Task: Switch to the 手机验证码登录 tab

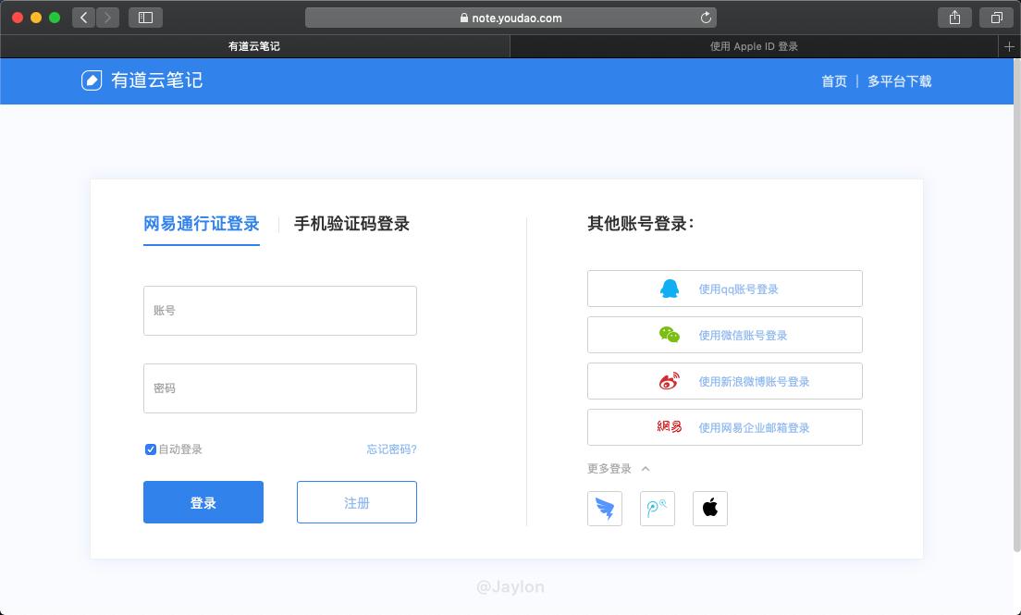Action: click(351, 224)
